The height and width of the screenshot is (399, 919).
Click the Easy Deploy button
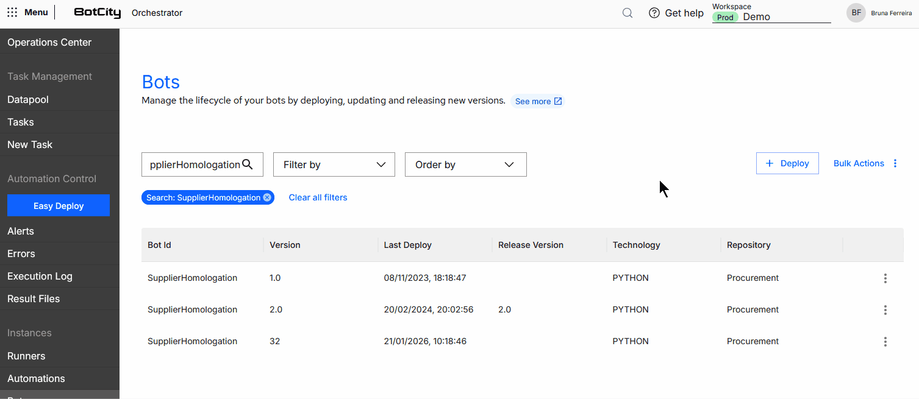(59, 205)
